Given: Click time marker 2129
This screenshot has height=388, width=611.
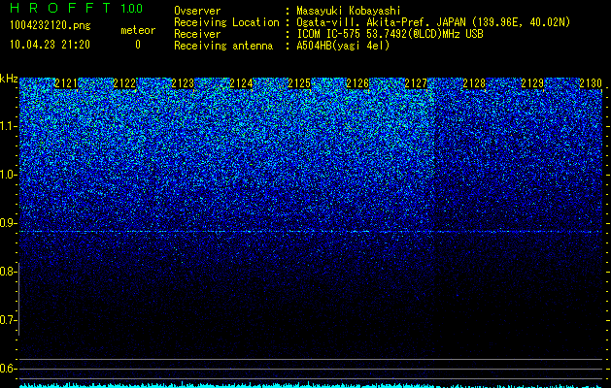Looking at the screenshot, I should 532,83.
